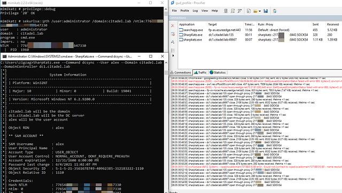This screenshot has width=342, height=193.
Task: Open the File menu in Proxifier
Action: (x=174, y=11)
